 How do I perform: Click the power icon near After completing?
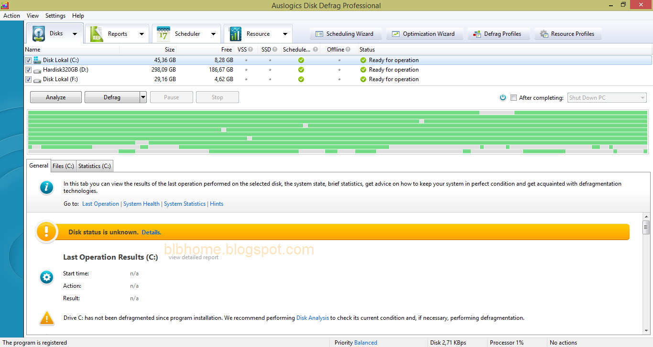coord(503,97)
